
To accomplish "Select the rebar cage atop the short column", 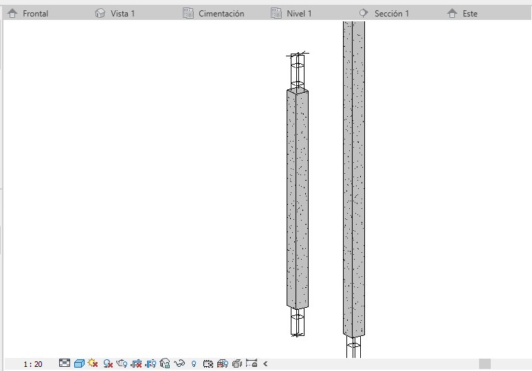I will coord(297,72).
